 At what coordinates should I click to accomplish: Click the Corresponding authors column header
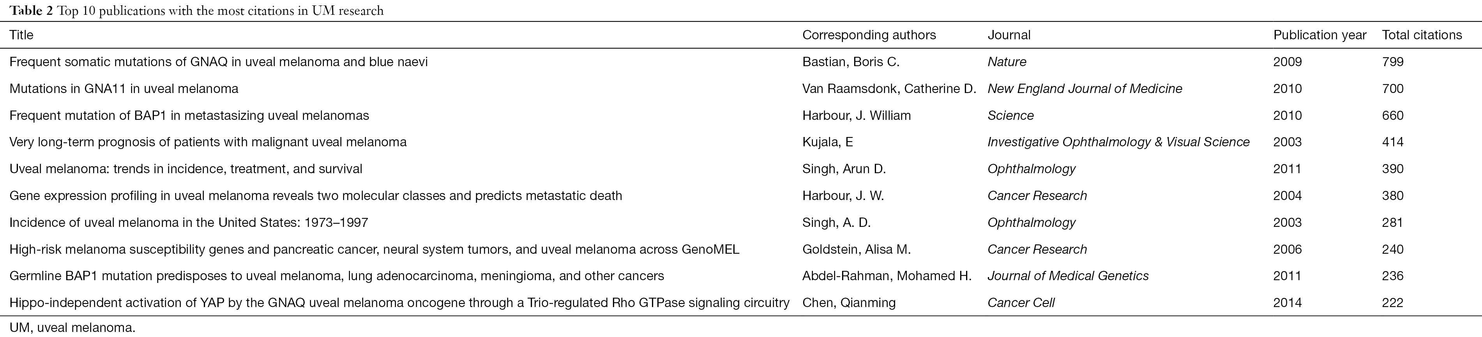point(869,35)
